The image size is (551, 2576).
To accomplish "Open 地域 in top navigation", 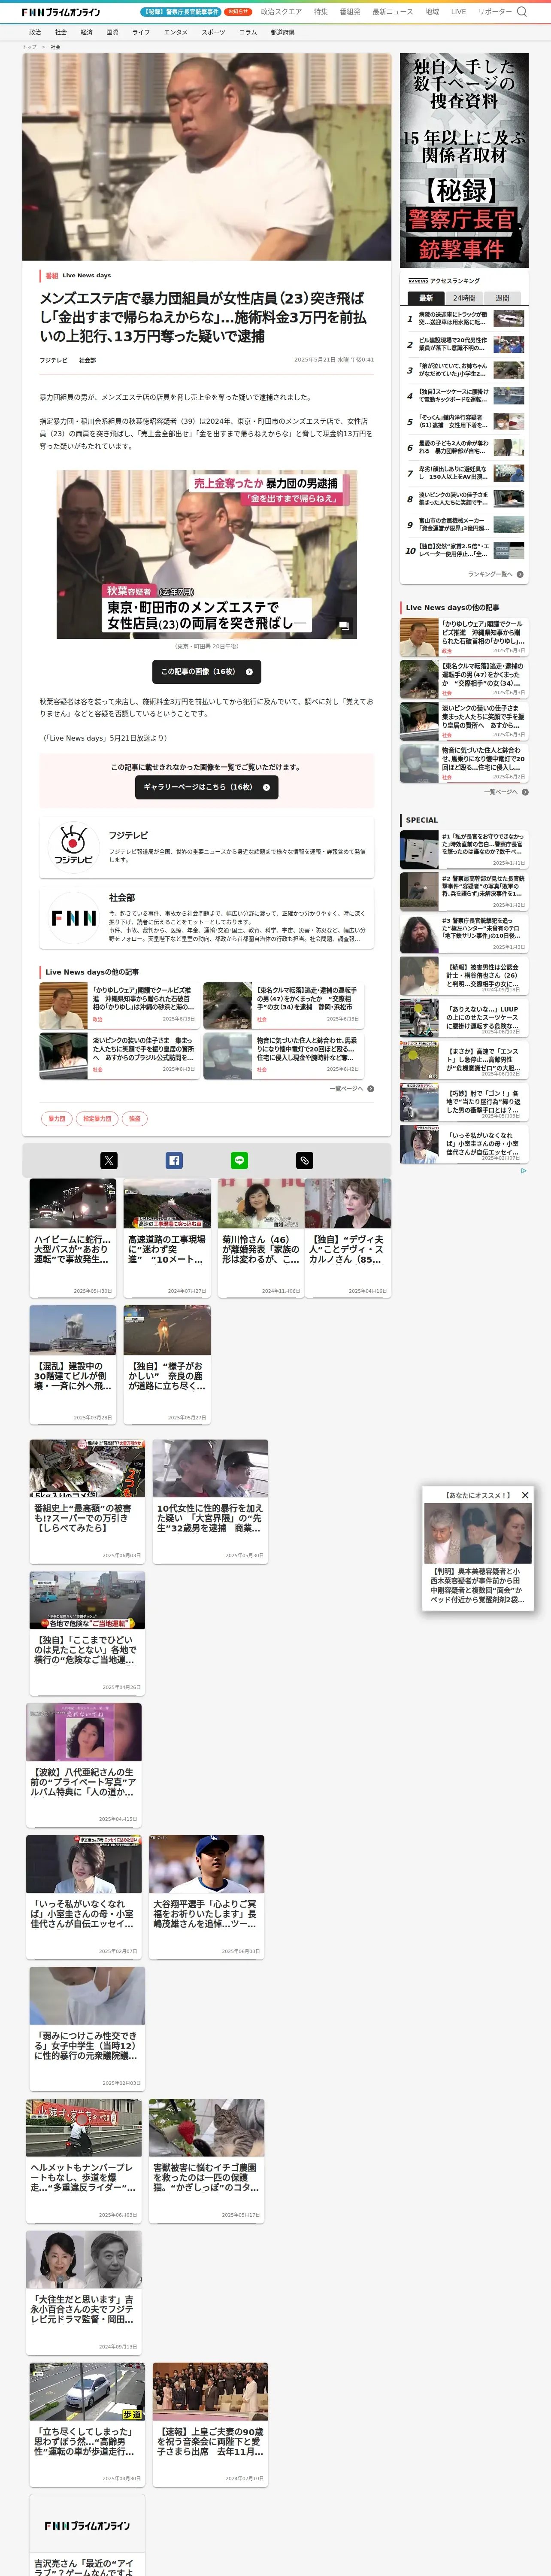I will pos(432,12).
